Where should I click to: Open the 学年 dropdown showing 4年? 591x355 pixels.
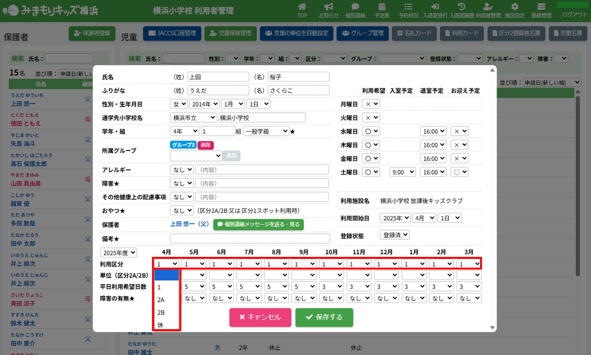pyautogui.click(x=184, y=131)
